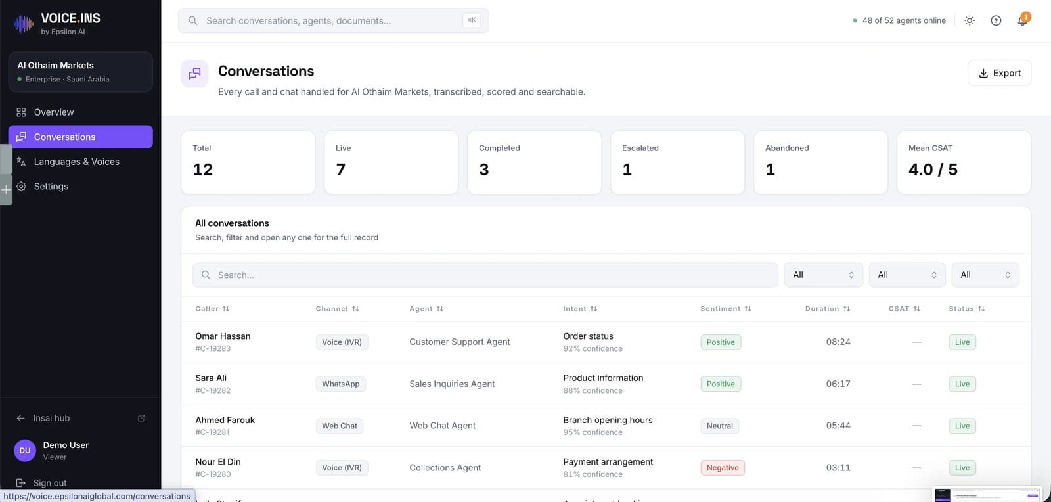Image resolution: width=1051 pixels, height=502 pixels.
Task: Select Ahmed Farouk's conversation
Action: coord(606,426)
